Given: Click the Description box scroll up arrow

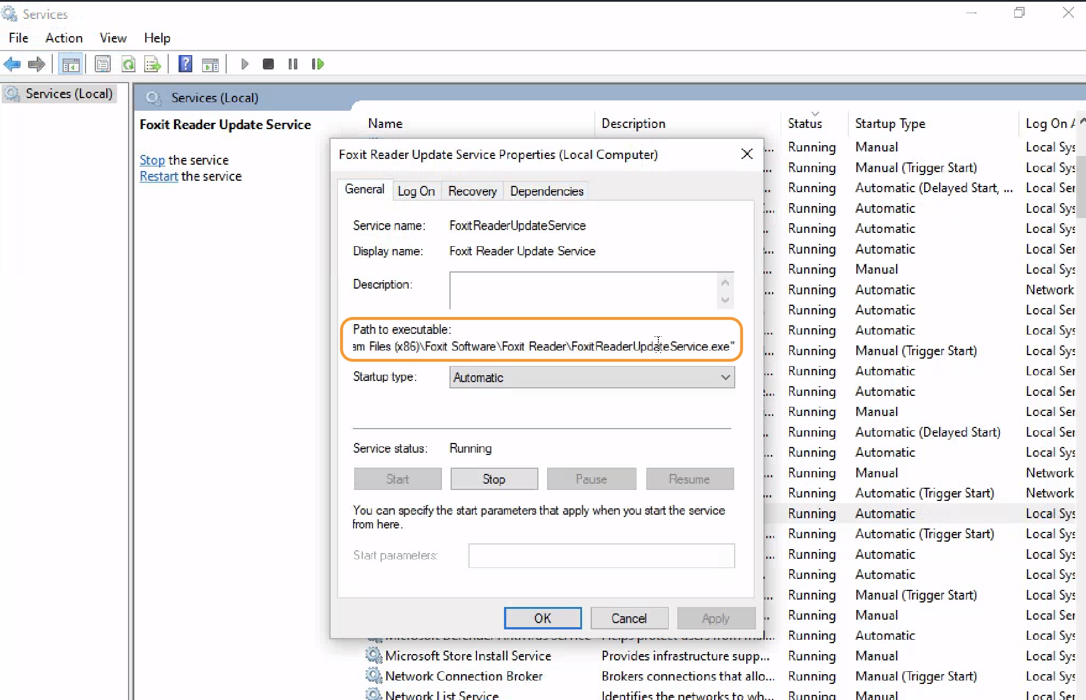Looking at the screenshot, I should click(725, 282).
